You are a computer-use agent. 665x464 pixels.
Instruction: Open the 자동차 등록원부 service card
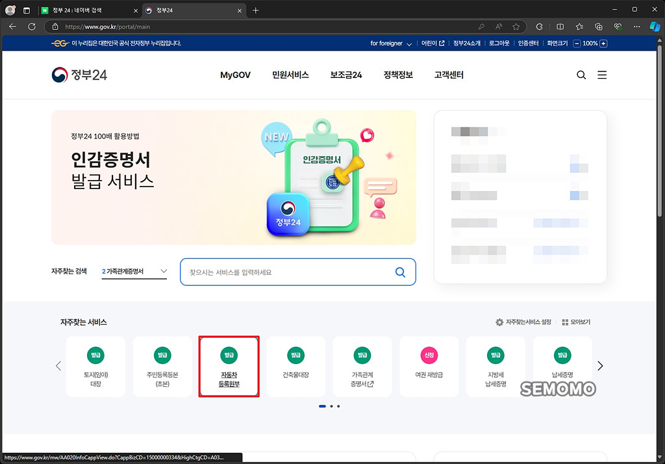point(229,367)
